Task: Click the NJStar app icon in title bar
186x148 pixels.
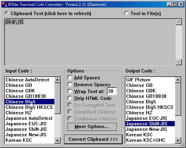Action: (x=4, y=4)
